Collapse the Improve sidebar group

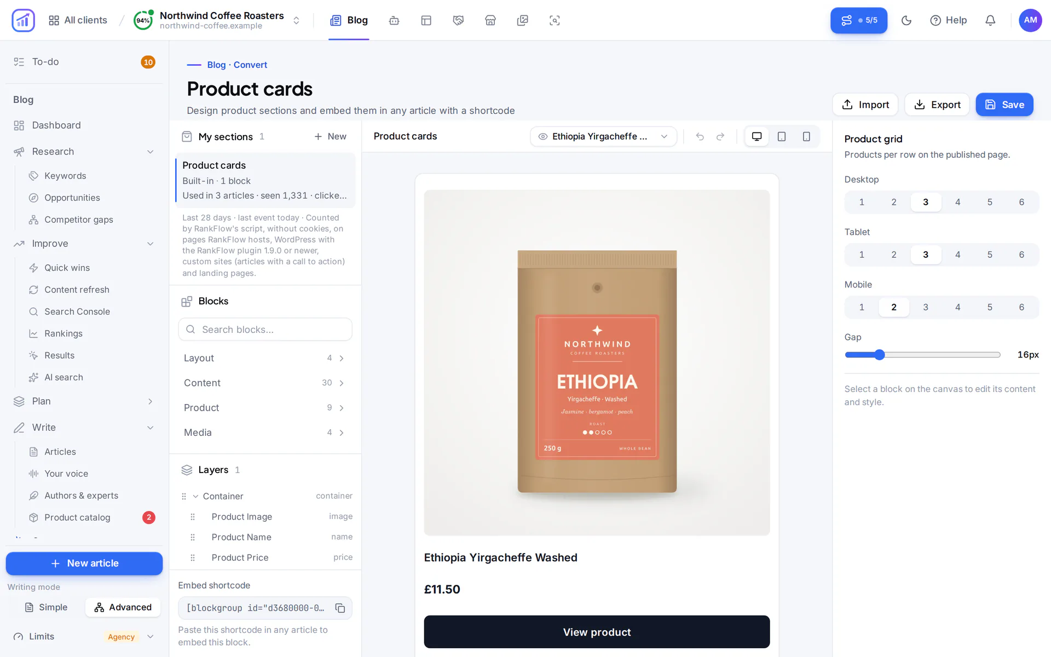150,244
